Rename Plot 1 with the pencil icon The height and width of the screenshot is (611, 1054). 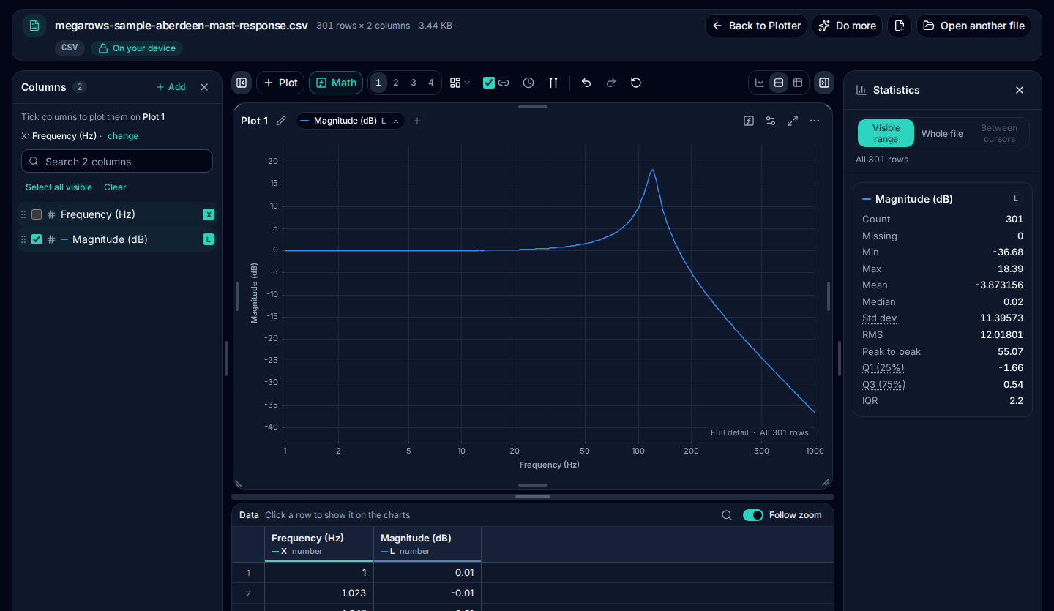click(x=281, y=121)
